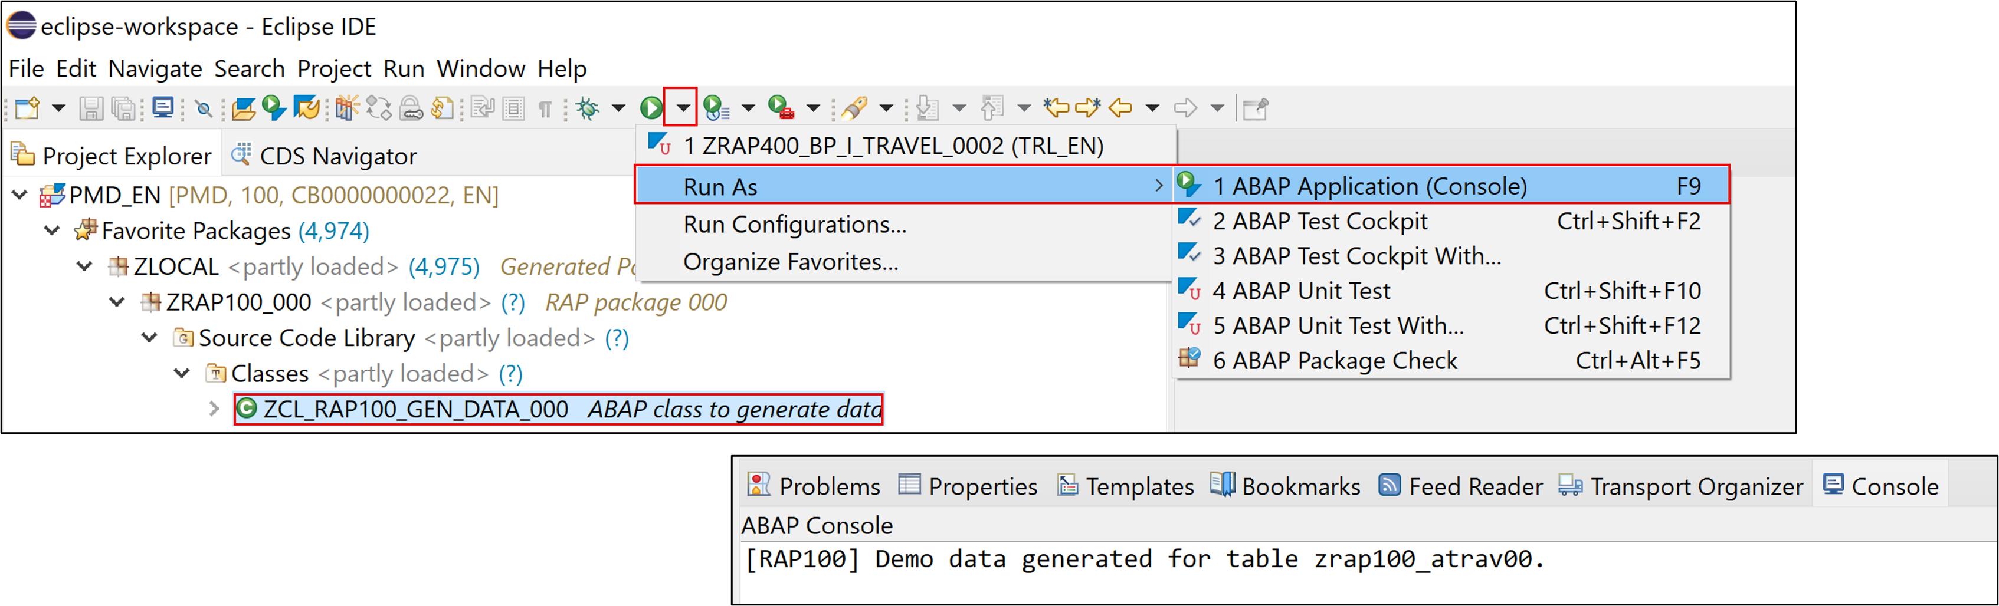1999x606 pixels.
Task: Click the Pin Editor icon
Action: 1256,108
